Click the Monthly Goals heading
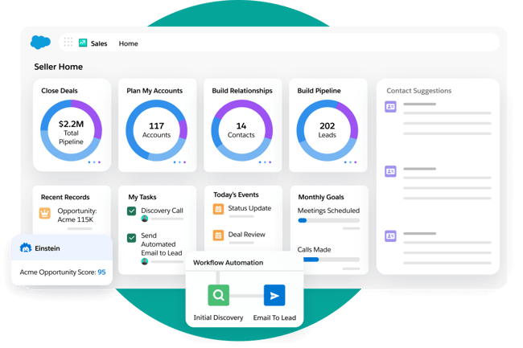 [x=321, y=197]
